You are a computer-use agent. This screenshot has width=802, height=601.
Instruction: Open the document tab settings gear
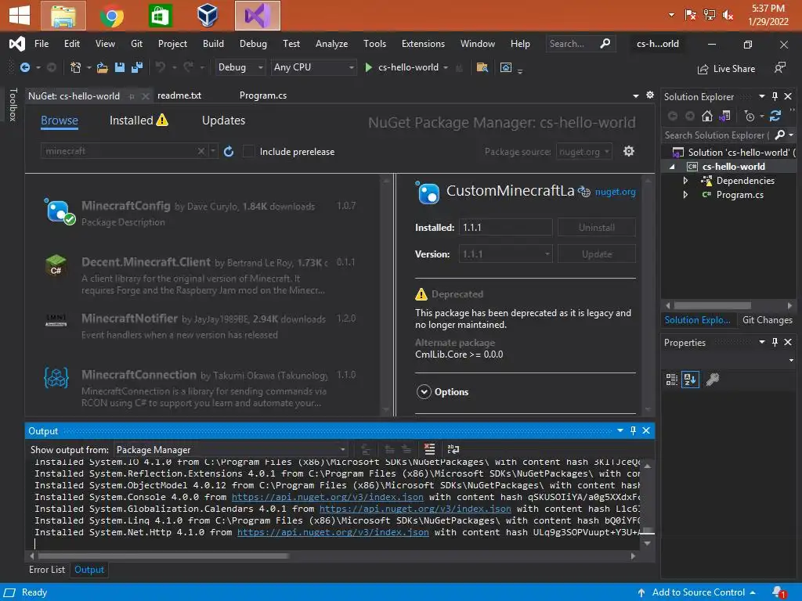649,95
